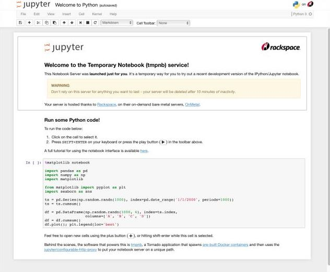Select the WARNING box heading text
This screenshot has width=330, height=272.
(x=60, y=86)
